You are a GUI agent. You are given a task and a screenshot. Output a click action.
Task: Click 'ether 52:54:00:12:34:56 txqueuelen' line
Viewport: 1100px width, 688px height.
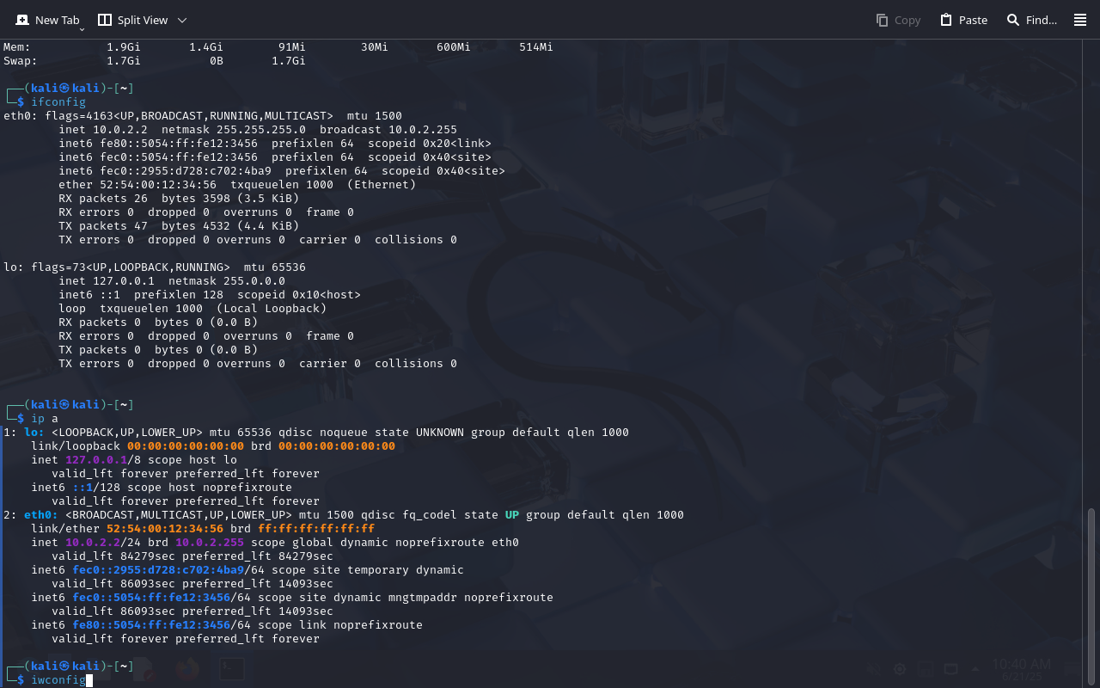[x=237, y=185]
